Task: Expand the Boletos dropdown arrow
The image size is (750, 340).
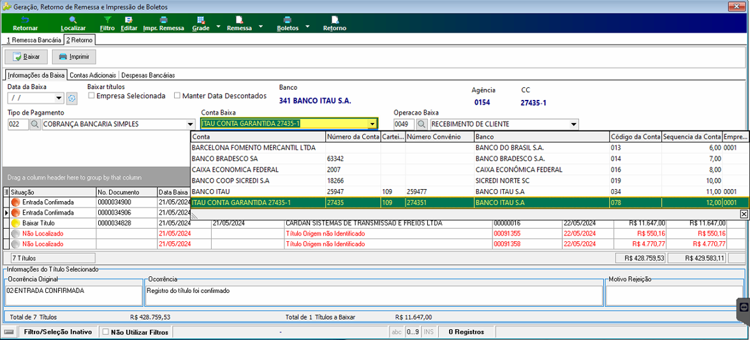Action: coord(307,27)
